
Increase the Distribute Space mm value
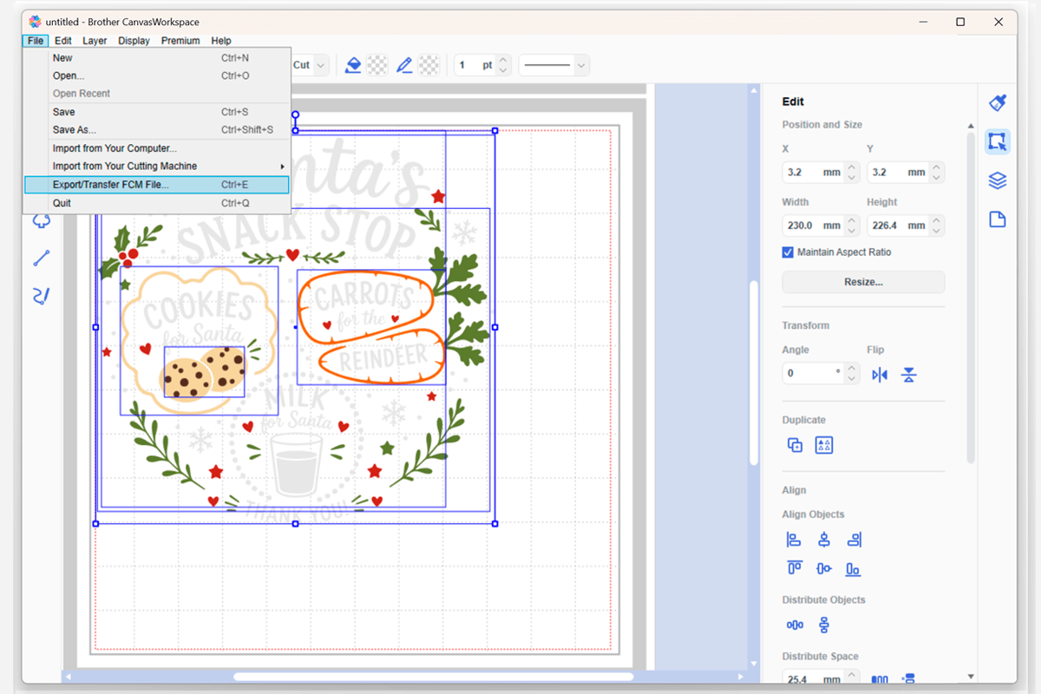852,674
